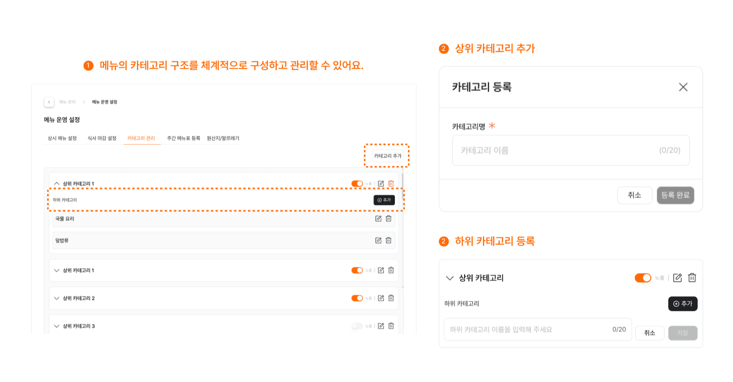Viewport: 733px width, 382px height.
Task: Click the 카테고리 추가 button
Action: click(x=387, y=156)
